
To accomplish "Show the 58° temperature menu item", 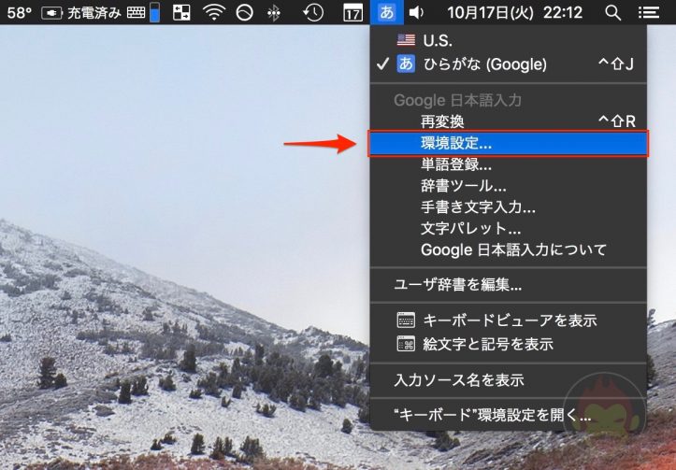I will 19,13.
